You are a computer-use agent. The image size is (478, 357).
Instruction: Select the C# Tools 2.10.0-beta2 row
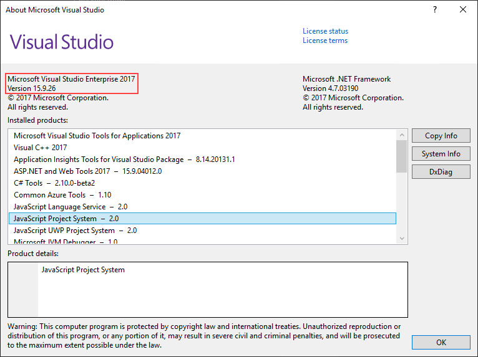pos(202,183)
